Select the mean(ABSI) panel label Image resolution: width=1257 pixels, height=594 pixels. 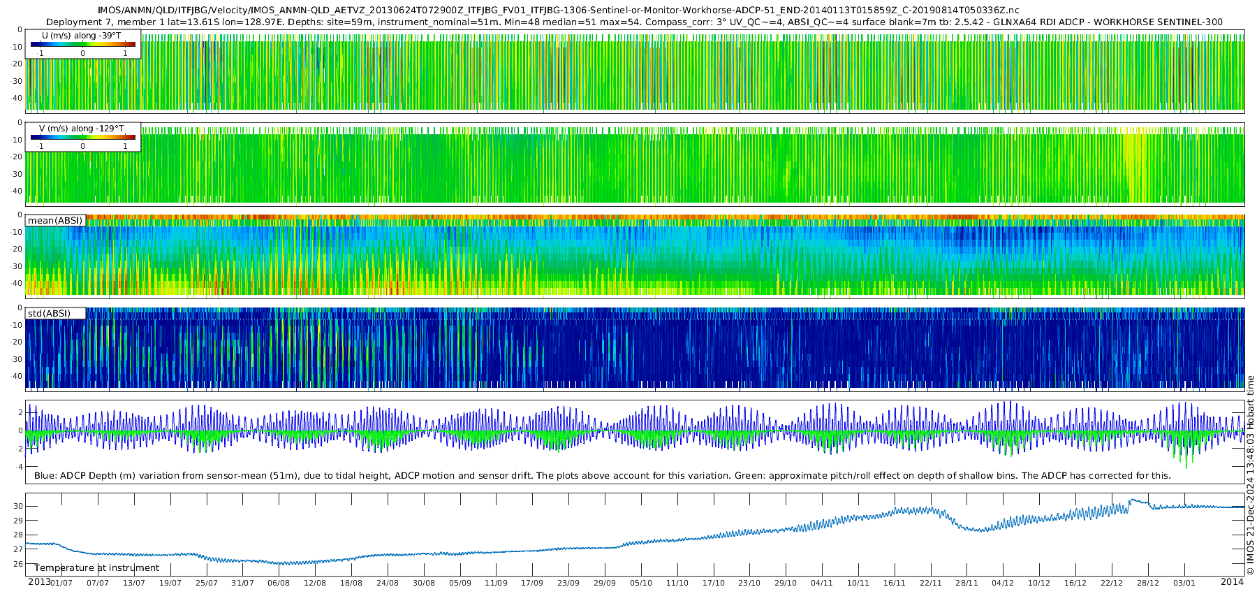tap(55, 221)
